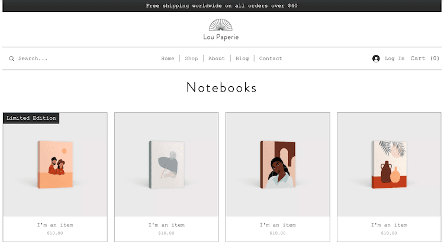Click the Lou Paperie site title
This screenshot has width=444, height=244.
tap(221, 37)
